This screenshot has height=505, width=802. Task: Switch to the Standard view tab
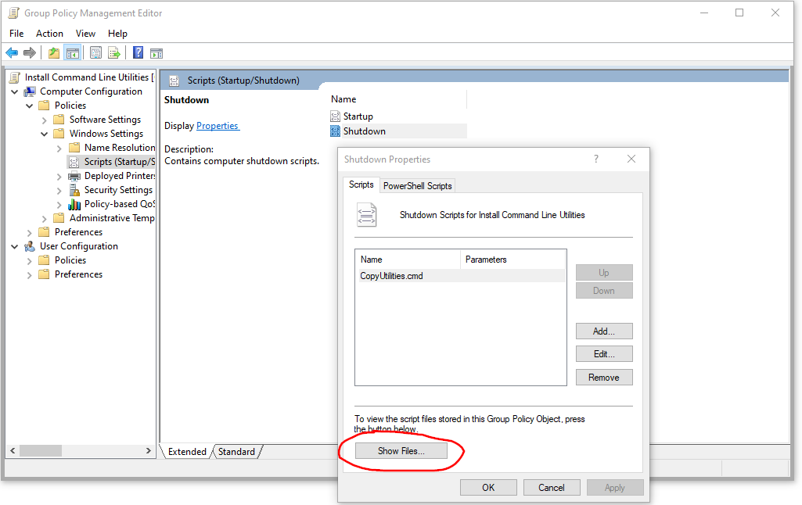click(x=236, y=452)
